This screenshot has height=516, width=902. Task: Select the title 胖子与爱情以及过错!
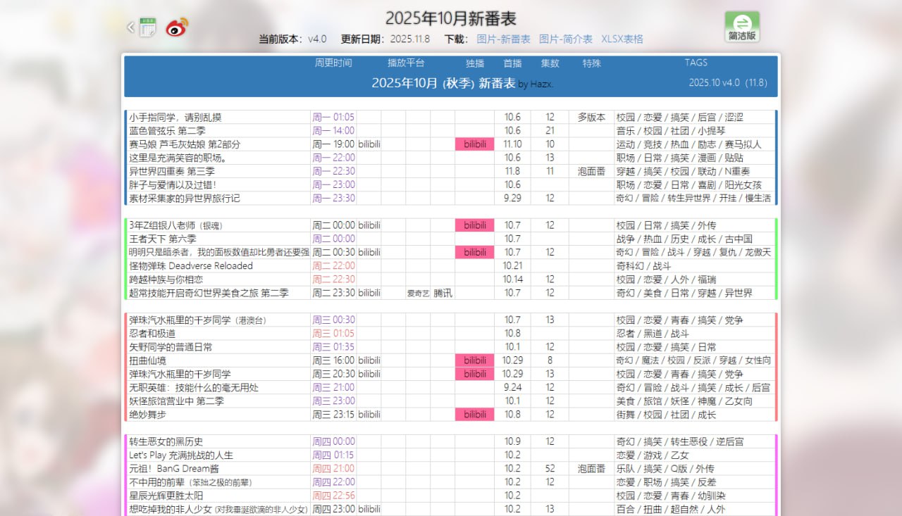(x=172, y=184)
